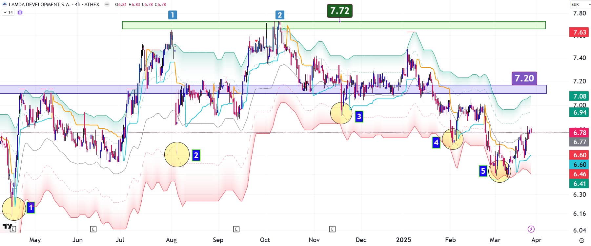Click the earnings E marker in November
The image size is (591, 246).
(x=332, y=229)
